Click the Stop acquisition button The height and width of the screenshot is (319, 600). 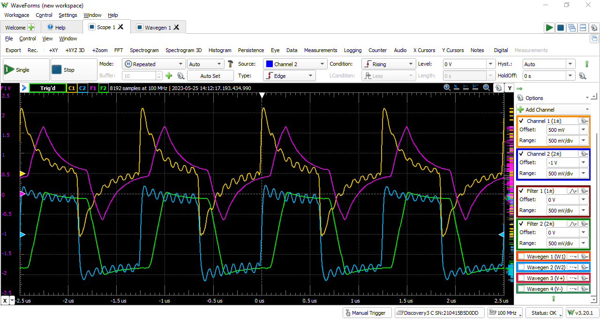pyautogui.click(x=74, y=70)
